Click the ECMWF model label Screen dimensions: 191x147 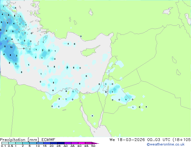tap(49, 140)
